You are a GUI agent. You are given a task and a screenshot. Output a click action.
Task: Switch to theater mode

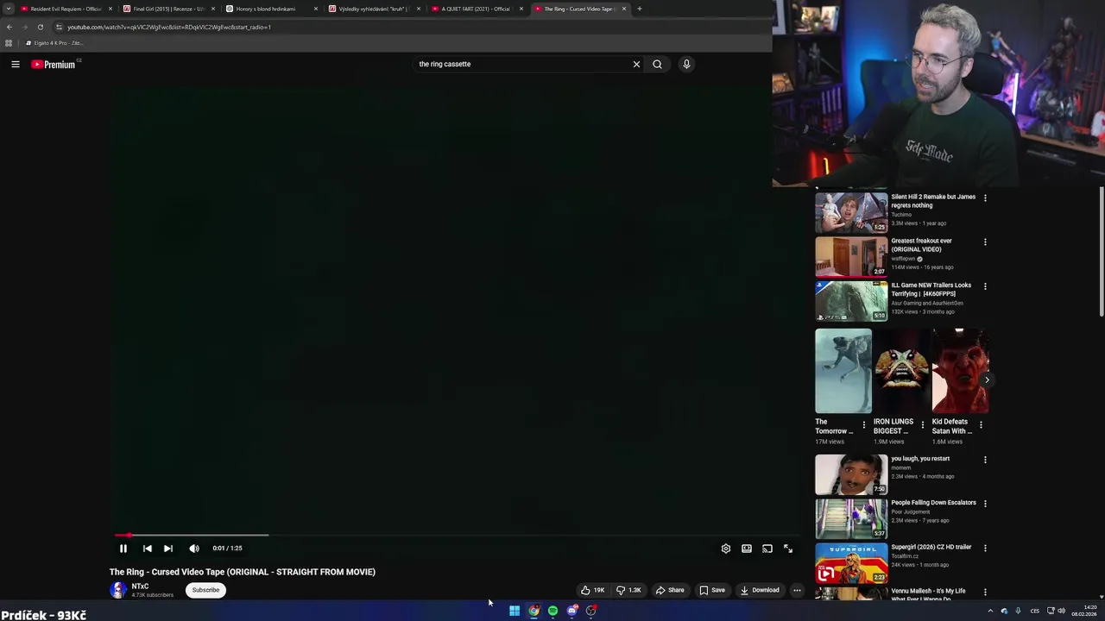(x=747, y=549)
